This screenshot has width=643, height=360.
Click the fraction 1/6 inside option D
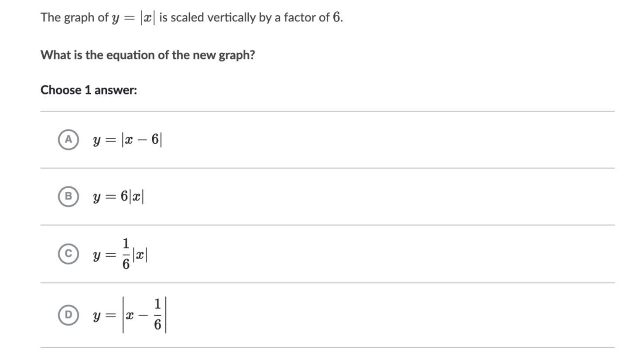(157, 315)
